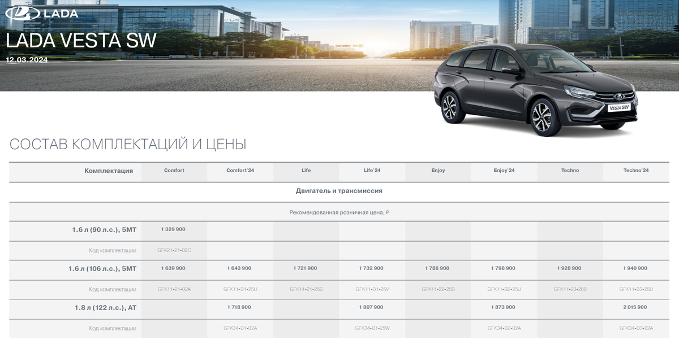The width and height of the screenshot is (679, 339).
Task: Click the code GFK34-B1-25W
Action: pos(372,328)
